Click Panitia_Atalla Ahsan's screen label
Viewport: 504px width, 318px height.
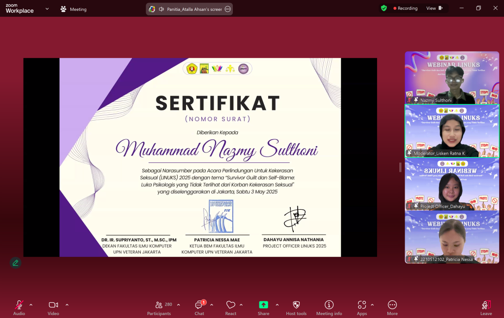coord(194,9)
